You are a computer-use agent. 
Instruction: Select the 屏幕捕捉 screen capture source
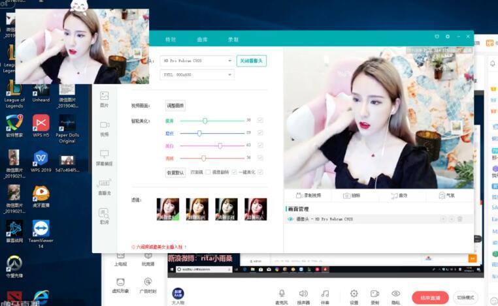[104, 158]
